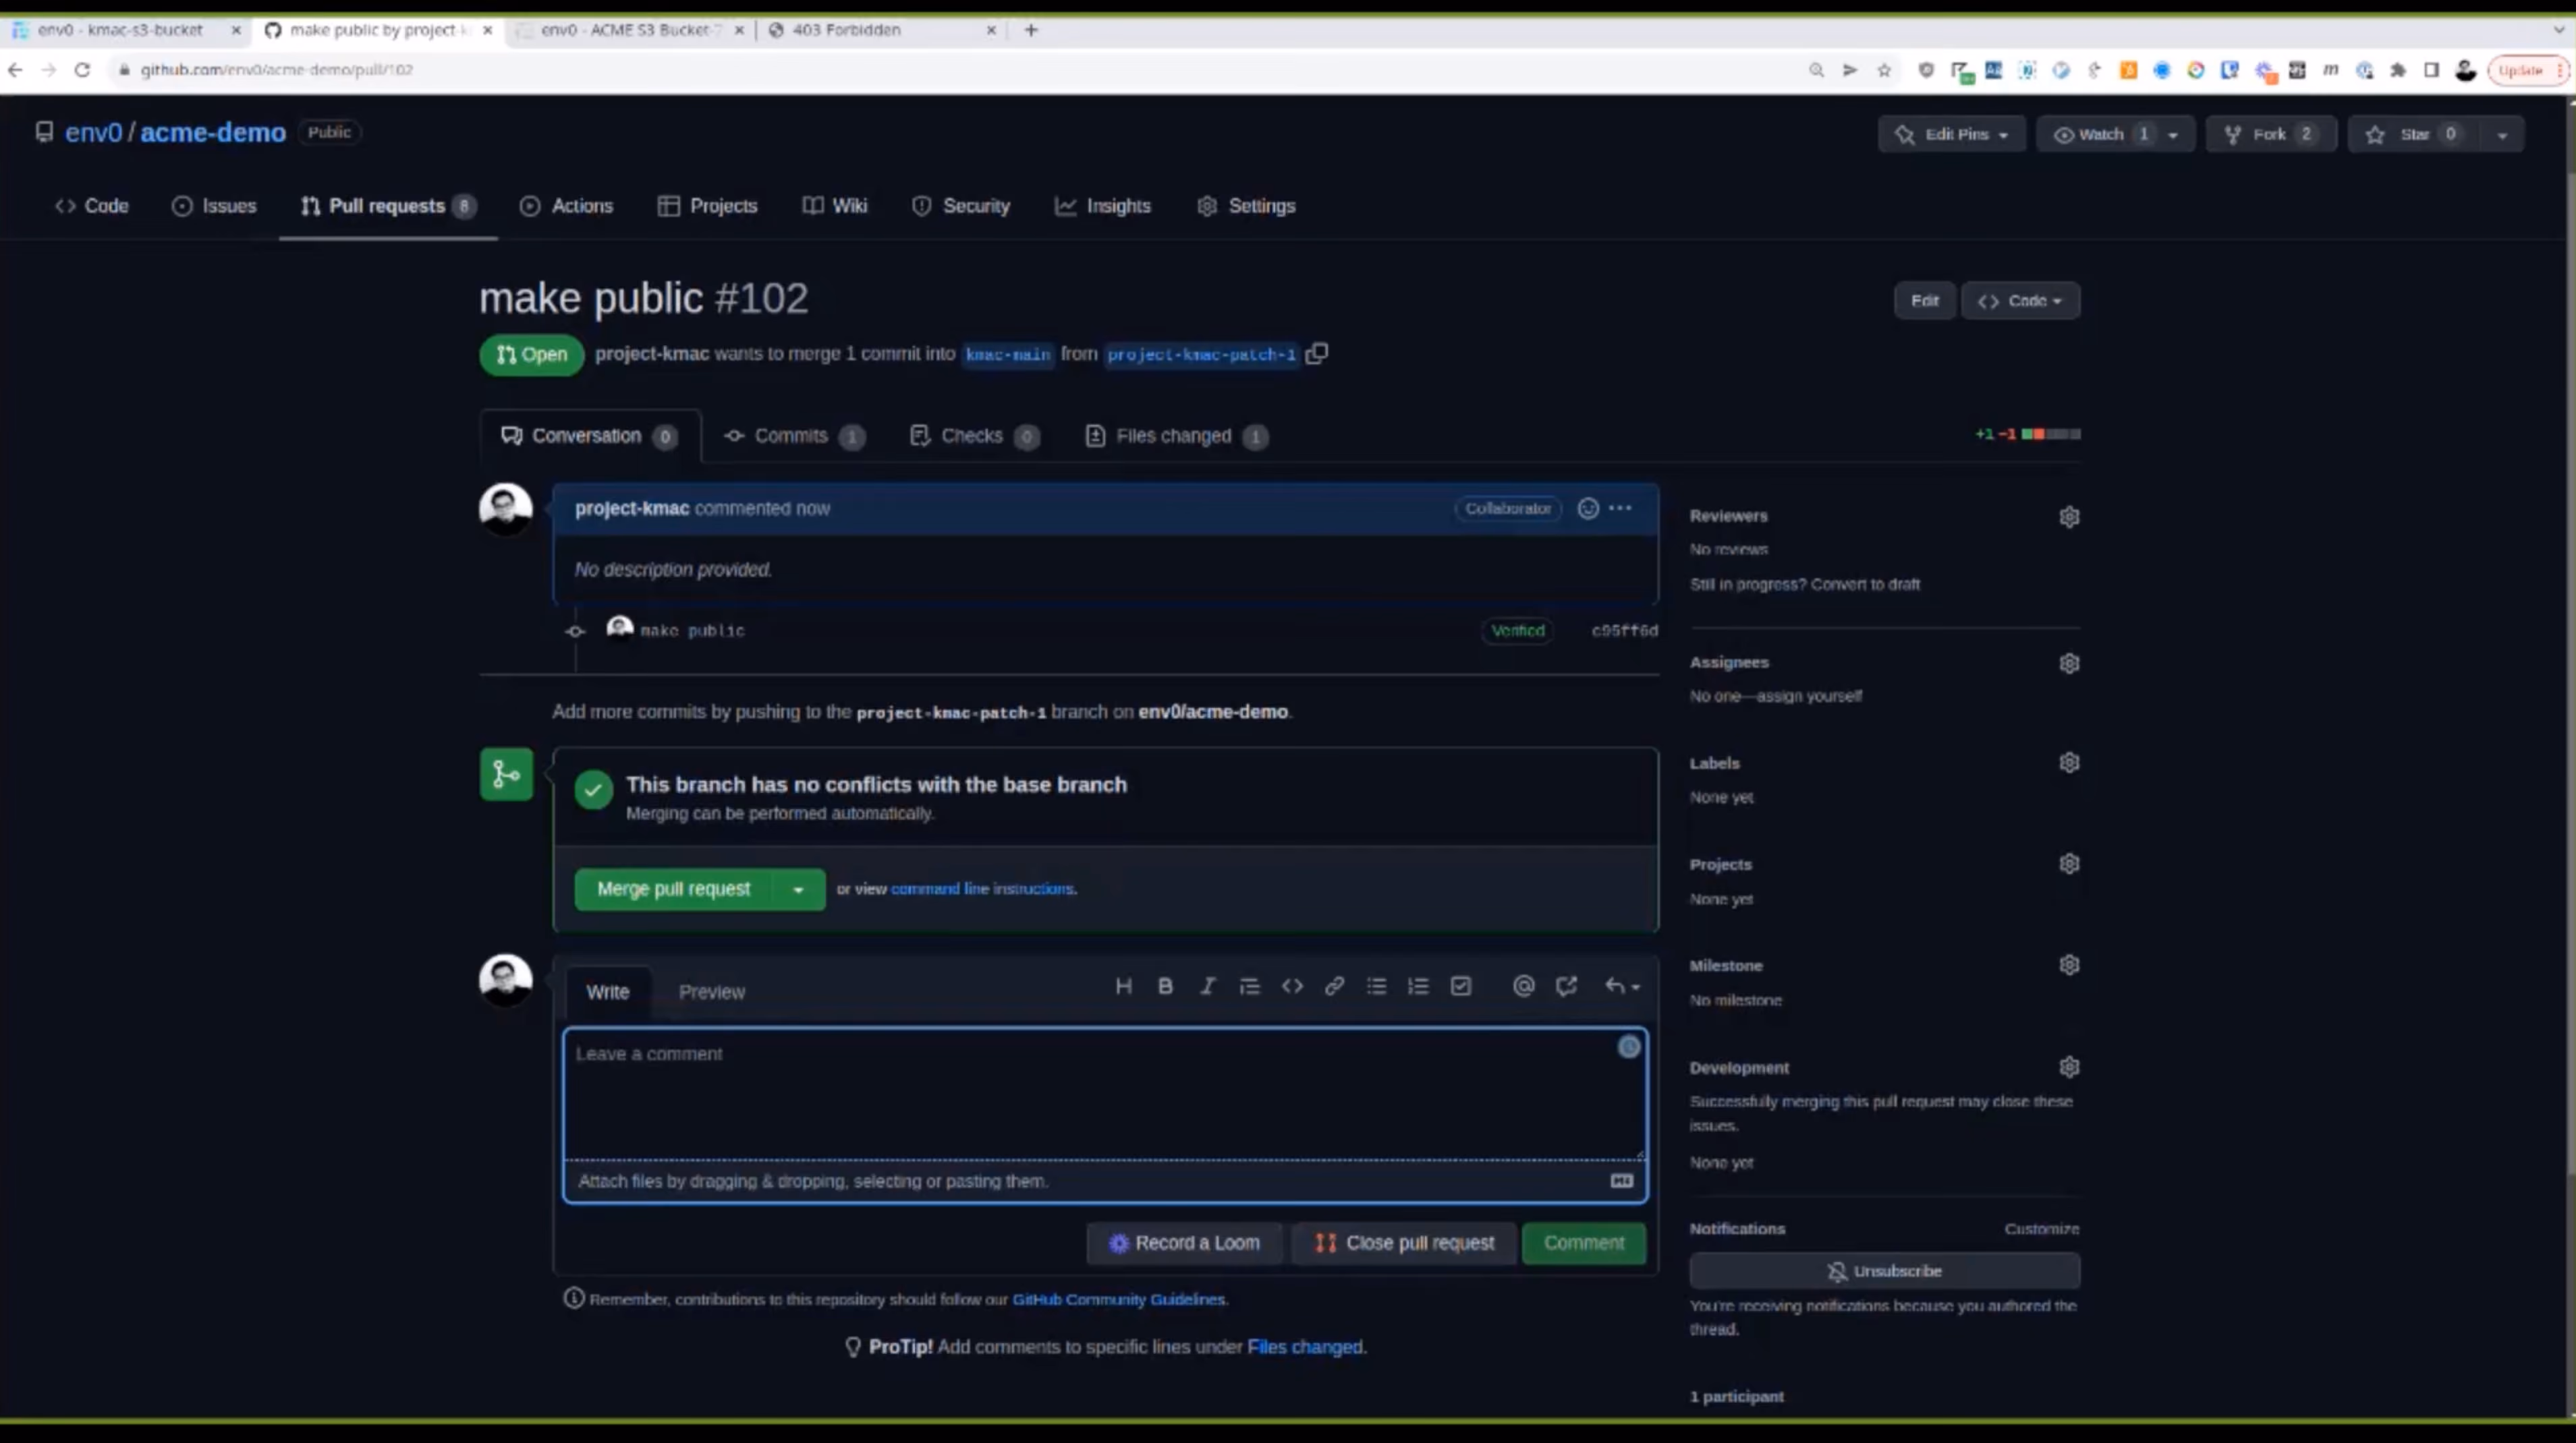Switch to the 403 Forbidden browser tab
This screenshot has height=1443, width=2576.
coord(880,30)
